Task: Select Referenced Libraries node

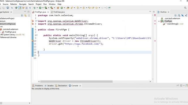Action: (x=8, y=37)
